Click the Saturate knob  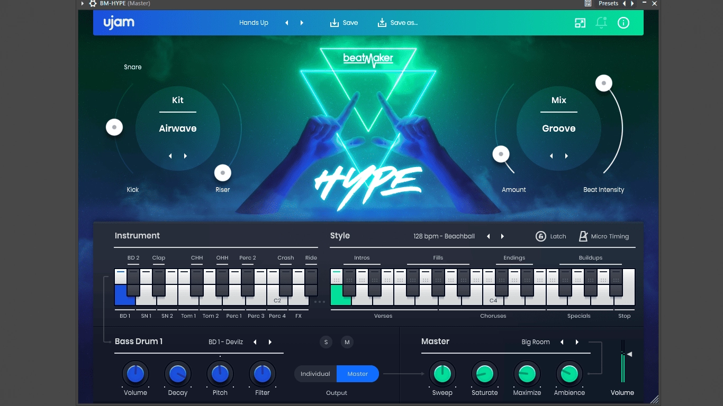[x=485, y=374]
